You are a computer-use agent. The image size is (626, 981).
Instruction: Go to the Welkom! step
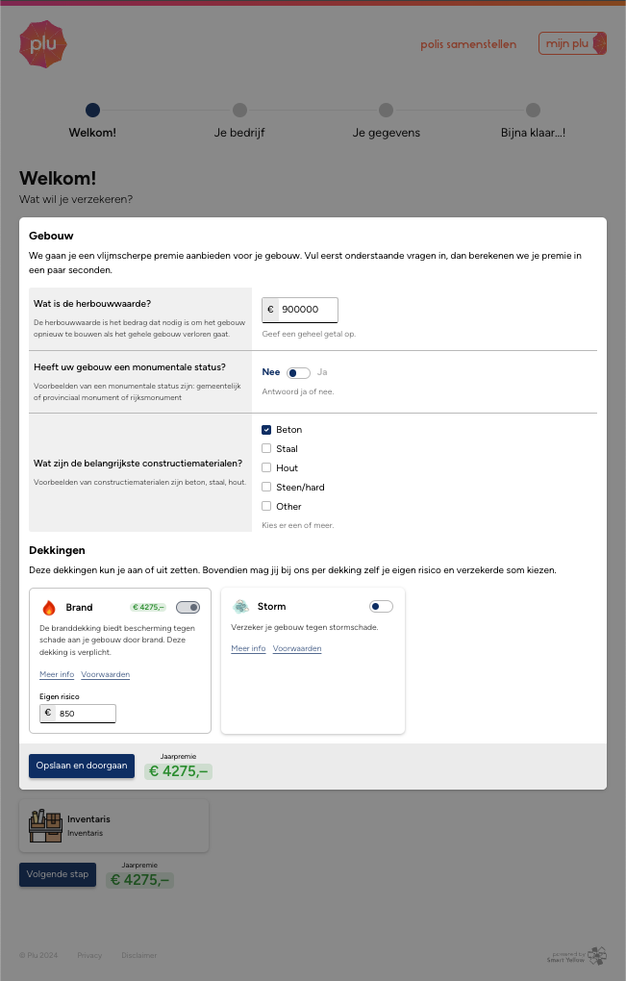[92, 121]
